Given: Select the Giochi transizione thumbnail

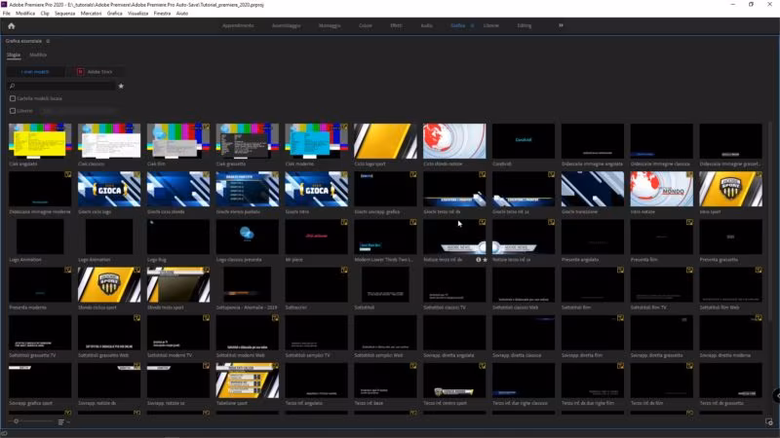Looking at the screenshot, I should 593,189.
